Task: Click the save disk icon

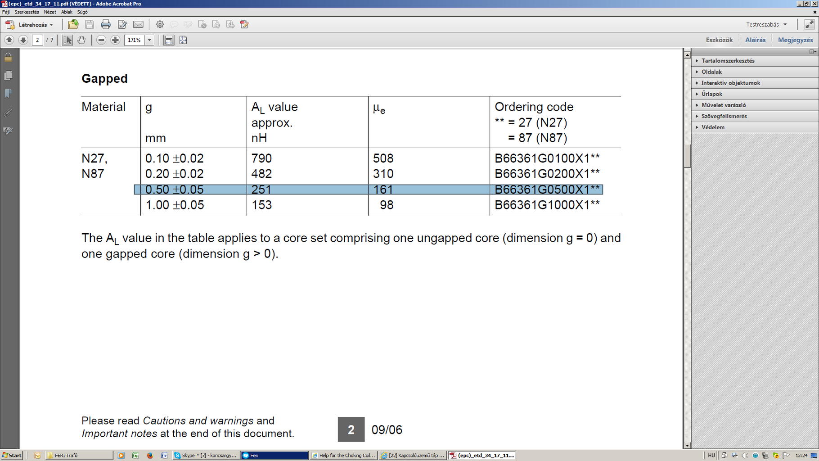Action: click(x=90, y=24)
